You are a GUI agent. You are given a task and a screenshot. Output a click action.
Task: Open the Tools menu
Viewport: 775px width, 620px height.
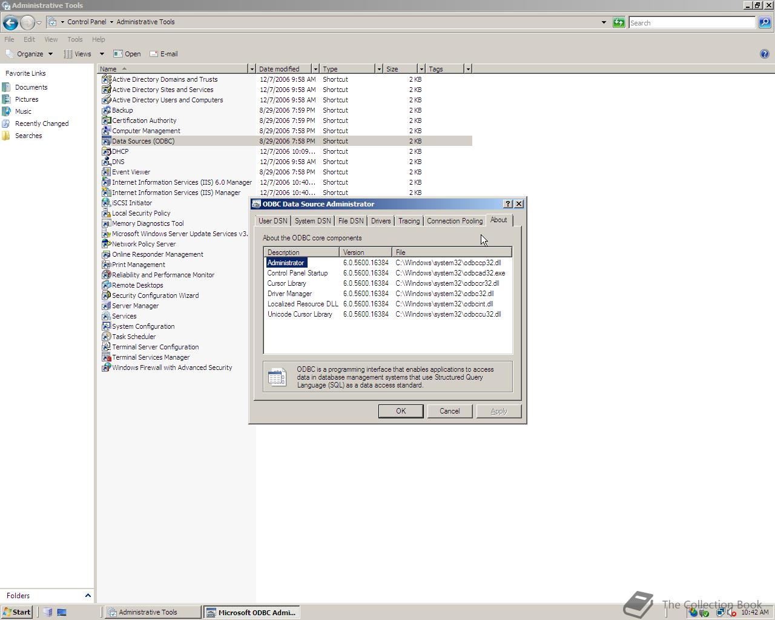point(74,39)
